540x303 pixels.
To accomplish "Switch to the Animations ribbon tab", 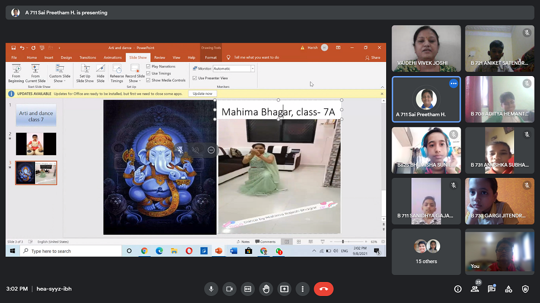I will tap(112, 57).
